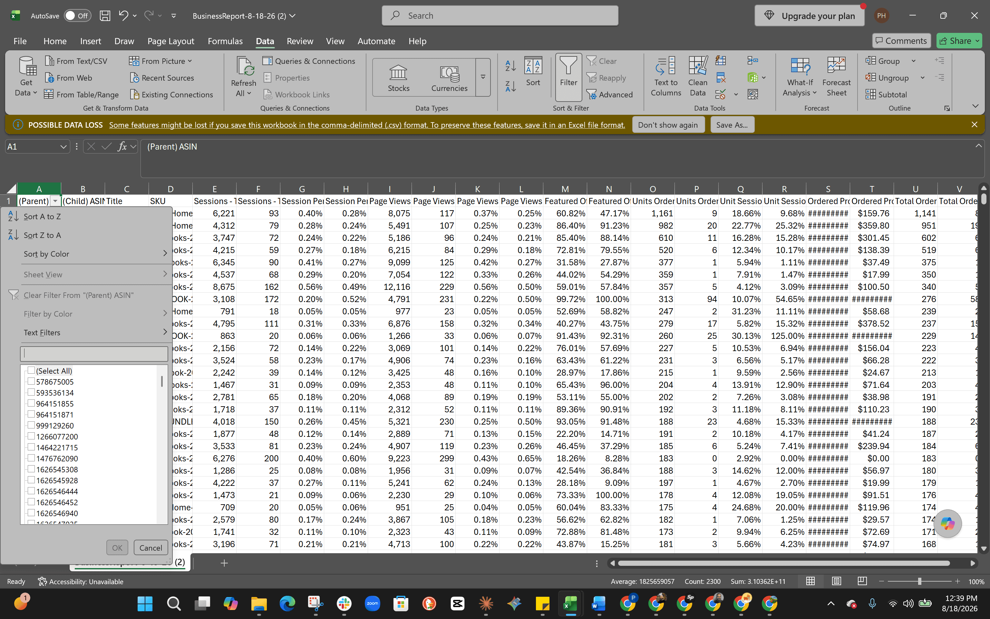
Task: Click Subtotal in Outline group
Action: tap(886, 94)
